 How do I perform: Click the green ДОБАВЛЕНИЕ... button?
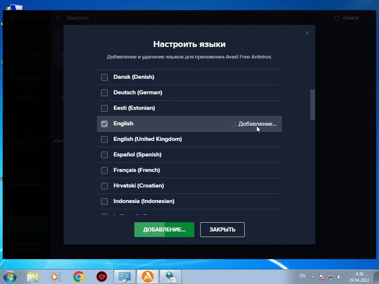pyautogui.click(x=164, y=229)
